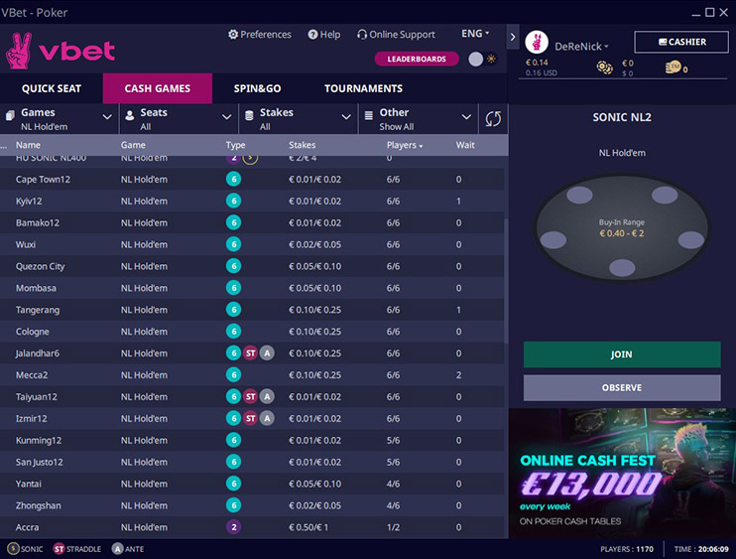Select the Kyiv12 table row
Image resolution: width=736 pixels, height=559 pixels.
tap(252, 201)
